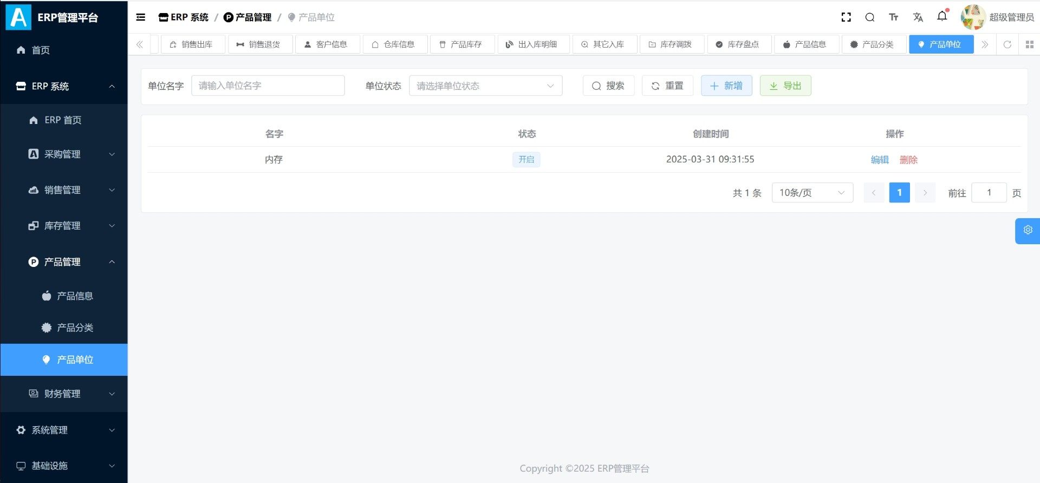Click the 导出 button

point(785,86)
